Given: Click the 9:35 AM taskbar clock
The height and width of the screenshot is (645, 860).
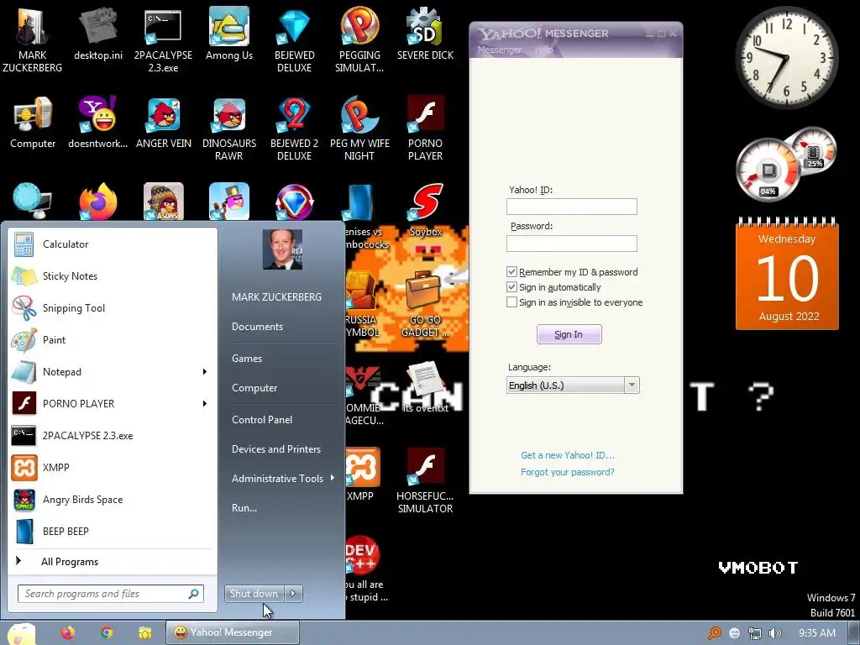Looking at the screenshot, I should pyautogui.click(x=816, y=633).
